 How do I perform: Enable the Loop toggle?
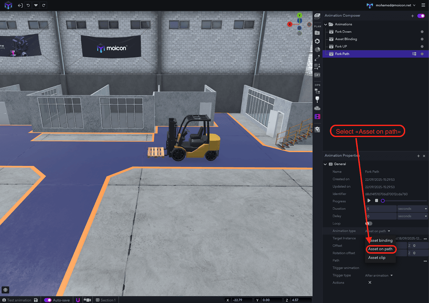coord(369,224)
